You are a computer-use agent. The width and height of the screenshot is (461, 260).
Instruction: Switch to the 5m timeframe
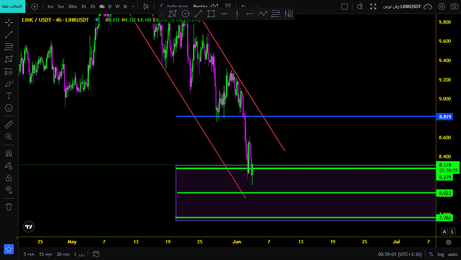(61, 7)
